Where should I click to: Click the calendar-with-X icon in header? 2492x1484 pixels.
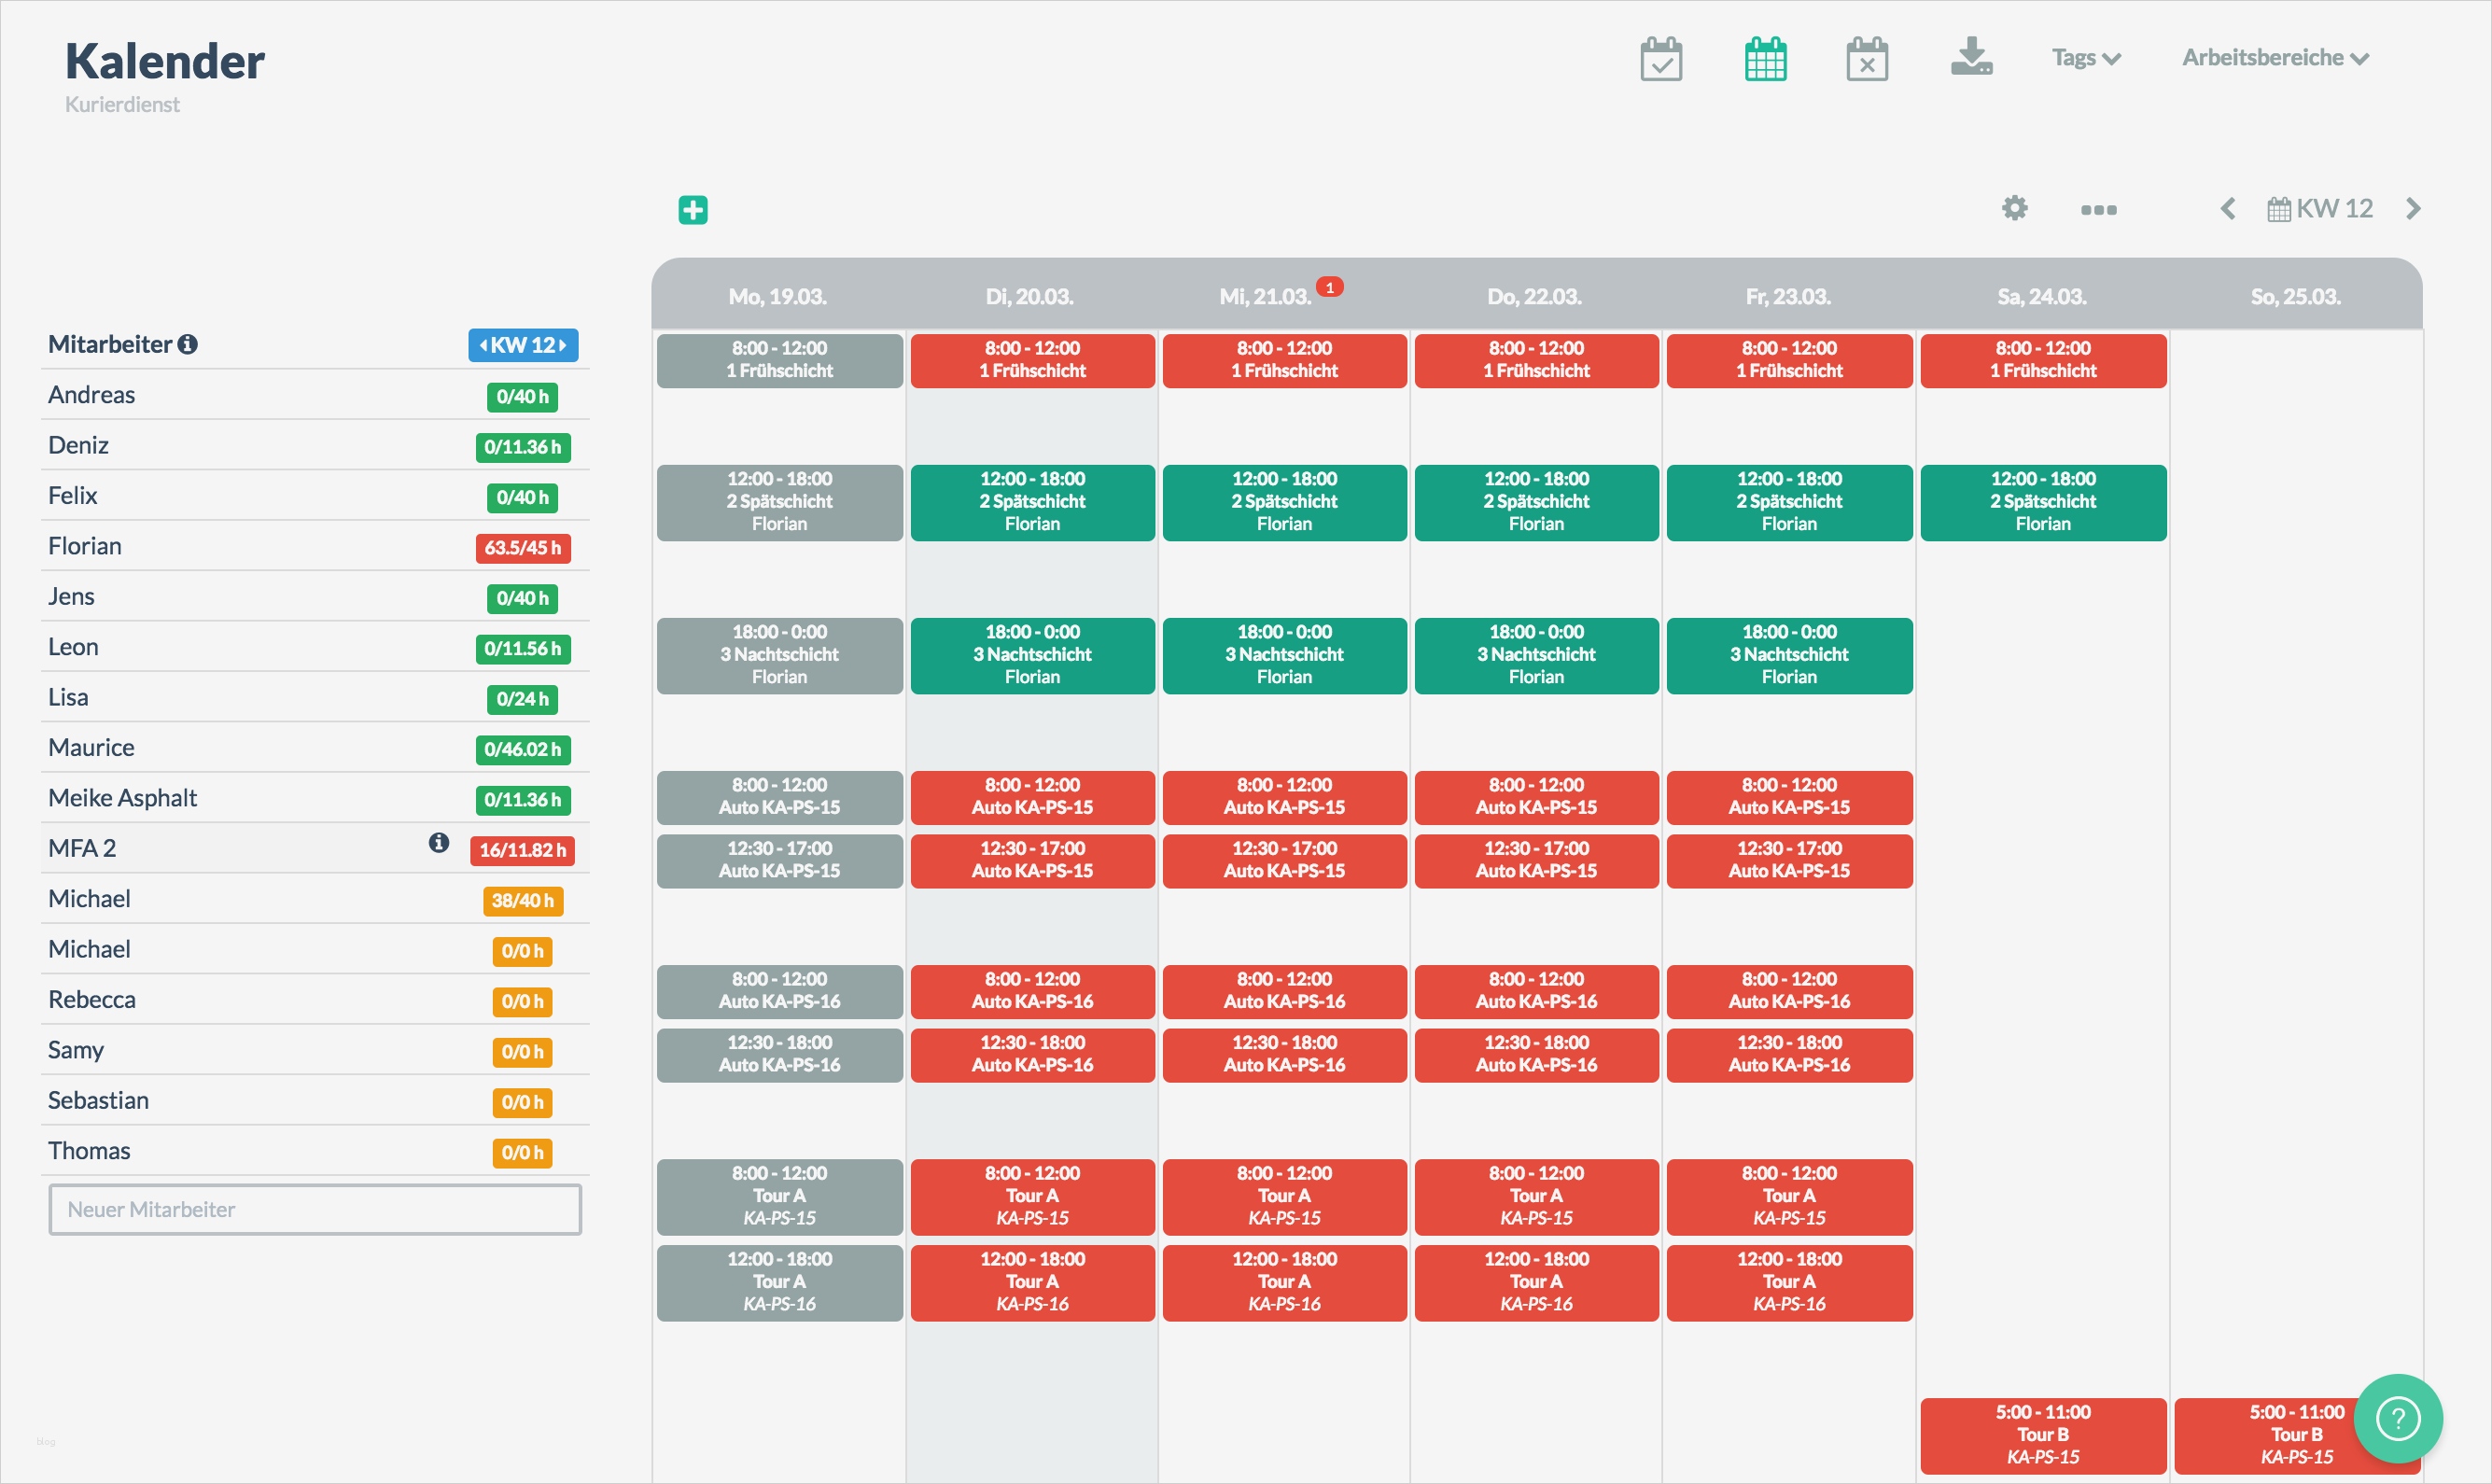tap(1866, 59)
